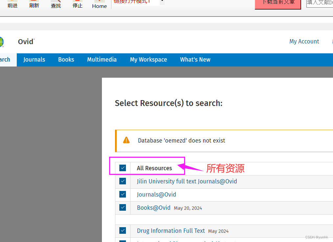Click the Home toolbar button

(99, 5)
